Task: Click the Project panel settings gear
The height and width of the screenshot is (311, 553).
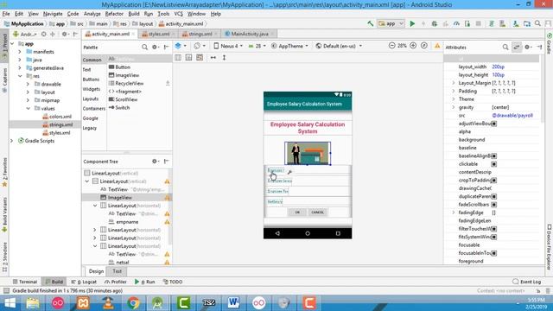Action: 64,35
